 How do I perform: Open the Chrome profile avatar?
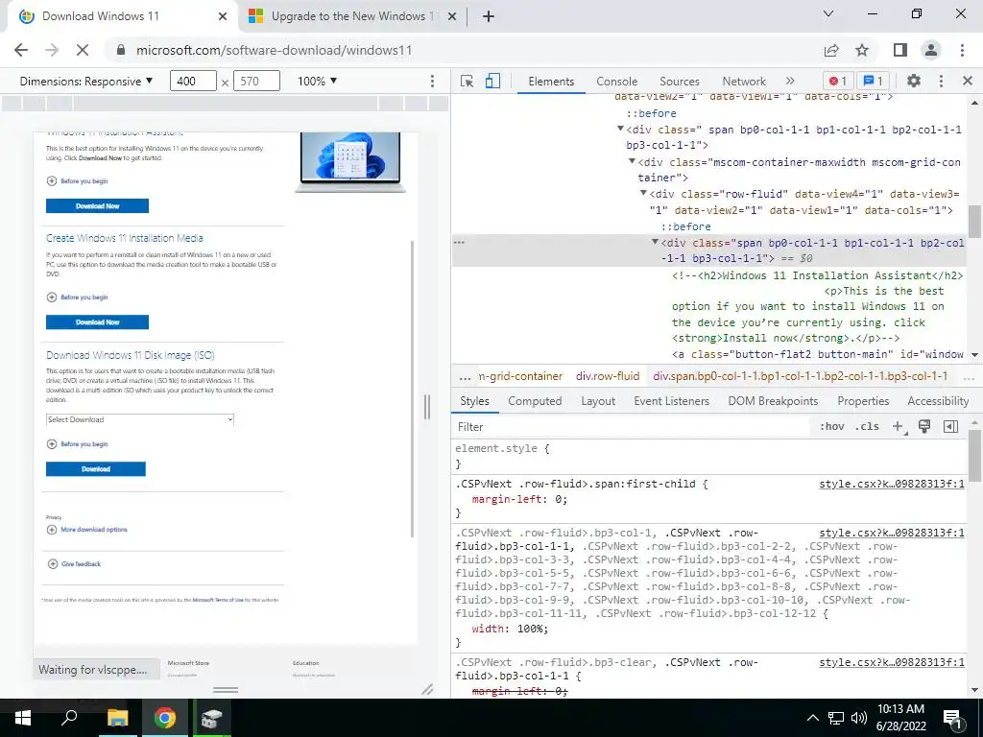coord(931,50)
